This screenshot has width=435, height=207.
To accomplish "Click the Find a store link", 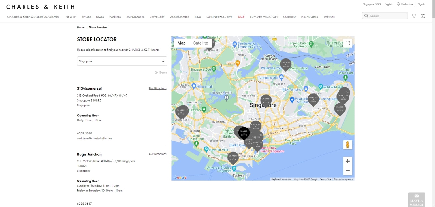I will (407, 4).
